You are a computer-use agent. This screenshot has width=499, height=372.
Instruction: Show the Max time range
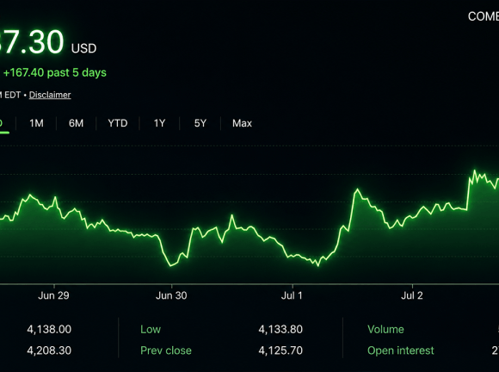point(242,123)
